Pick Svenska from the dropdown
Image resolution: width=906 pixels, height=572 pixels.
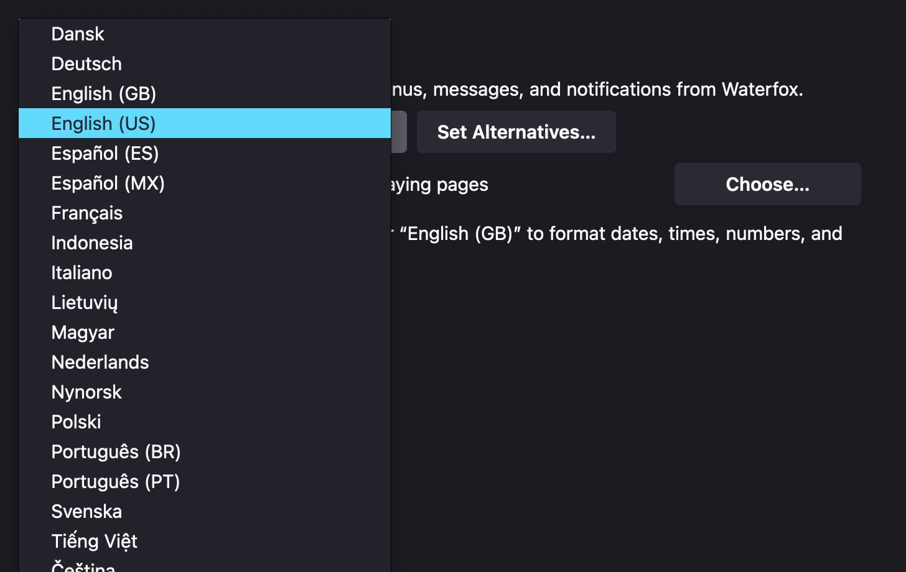pyautogui.click(x=86, y=511)
